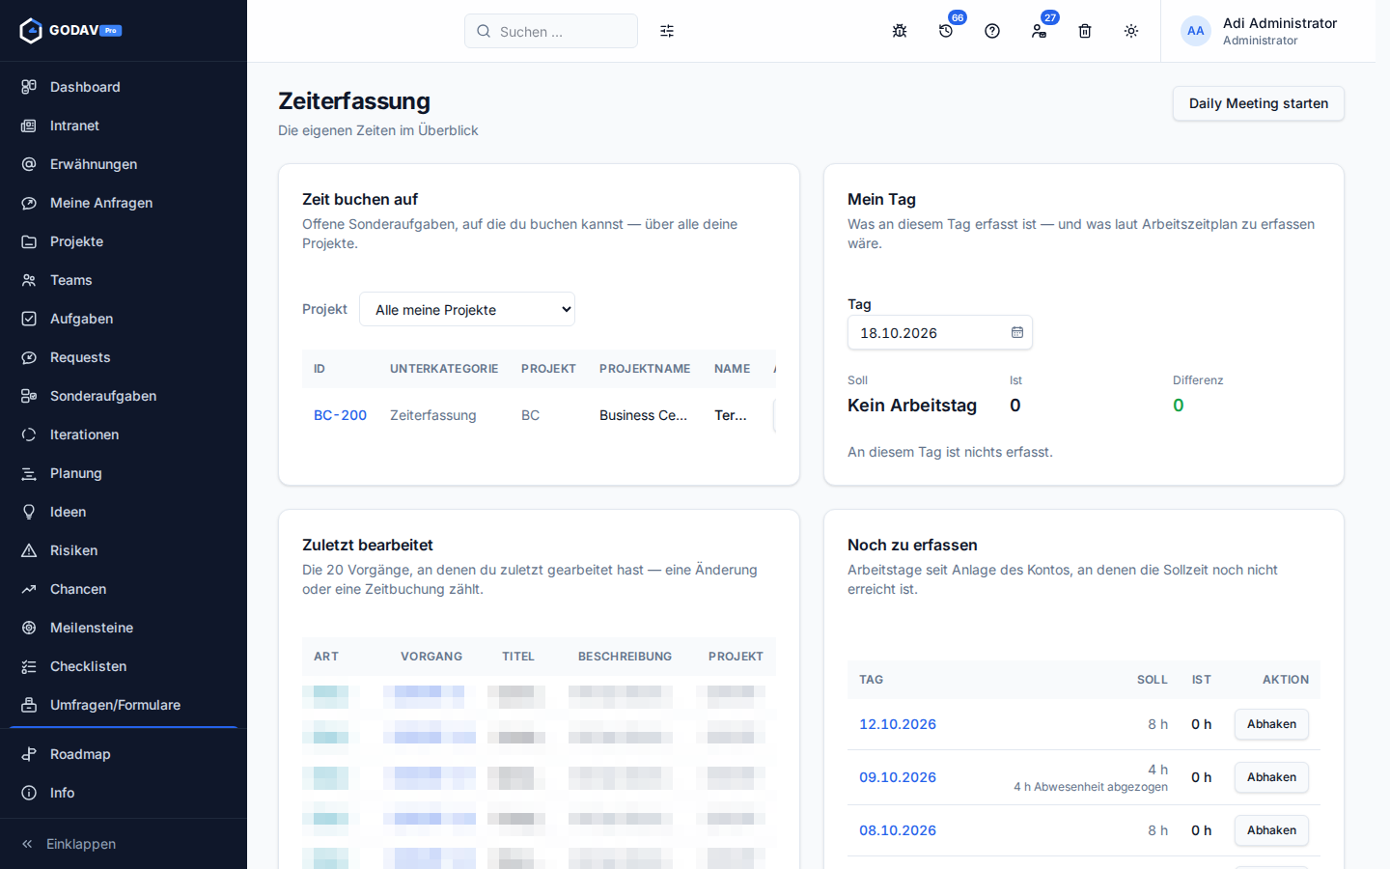Click the Meilensteine target icon

pyautogui.click(x=29, y=628)
